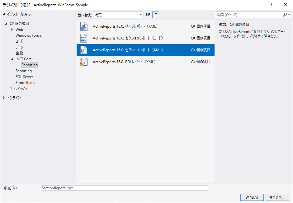The width and height of the screenshot is (293, 203).
Task: Select the 全般 category
Action: click(x=19, y=53)
